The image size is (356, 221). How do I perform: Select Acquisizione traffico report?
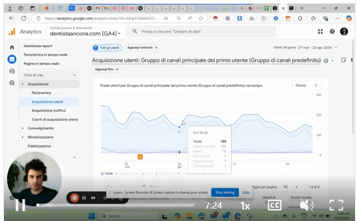(48, 110)
